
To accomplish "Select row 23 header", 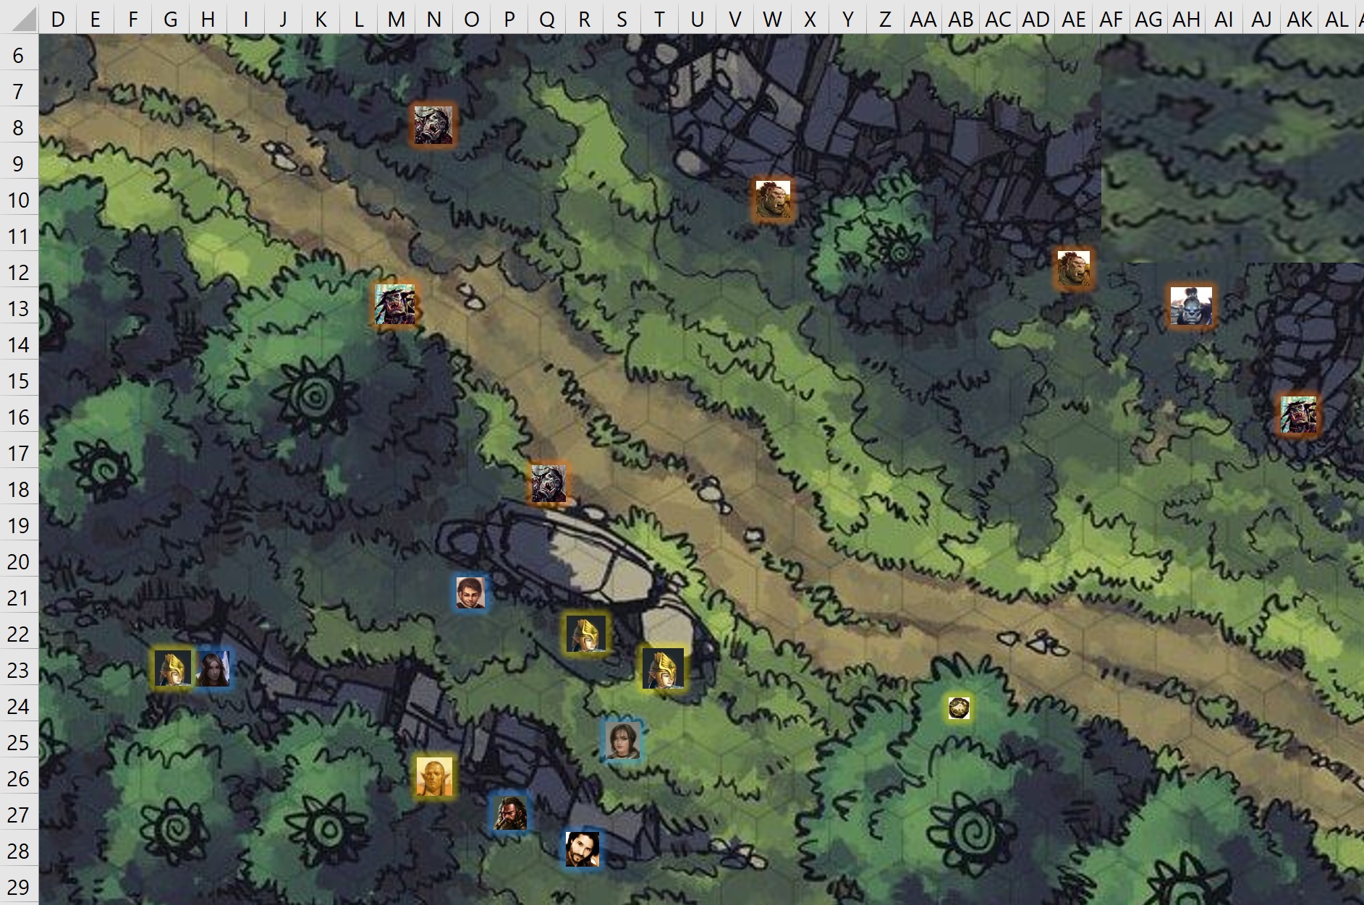I will click(19, 670).
